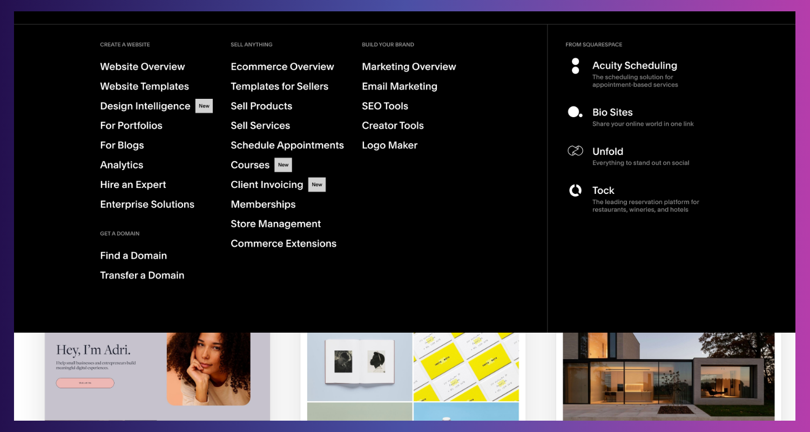This screenshot has width=810, height=432.
Task: Click the woman's portrait in Adri template
Action: [x=208, y=369]
